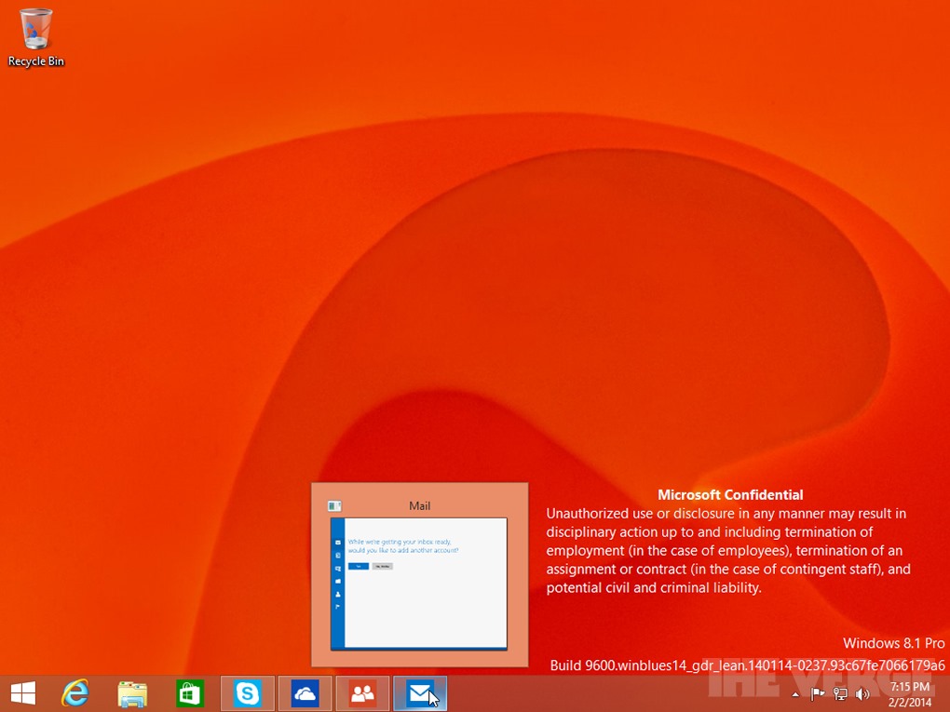Click the flag icon in the Mail sidebar
950x712 pixels.
[338, 606]
